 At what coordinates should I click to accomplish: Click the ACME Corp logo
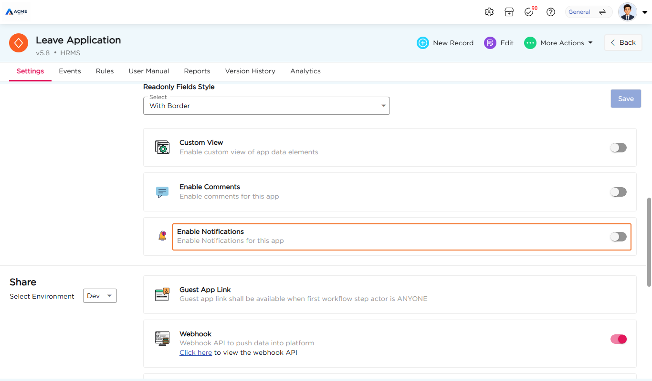[x=16, y=11]
